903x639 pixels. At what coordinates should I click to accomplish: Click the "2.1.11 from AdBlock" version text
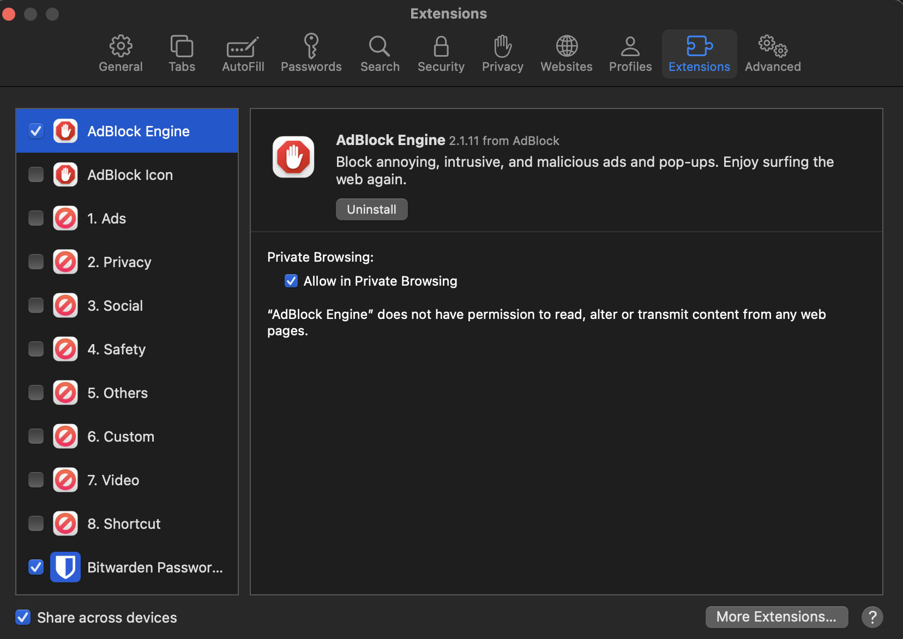[x=504, y=141]
